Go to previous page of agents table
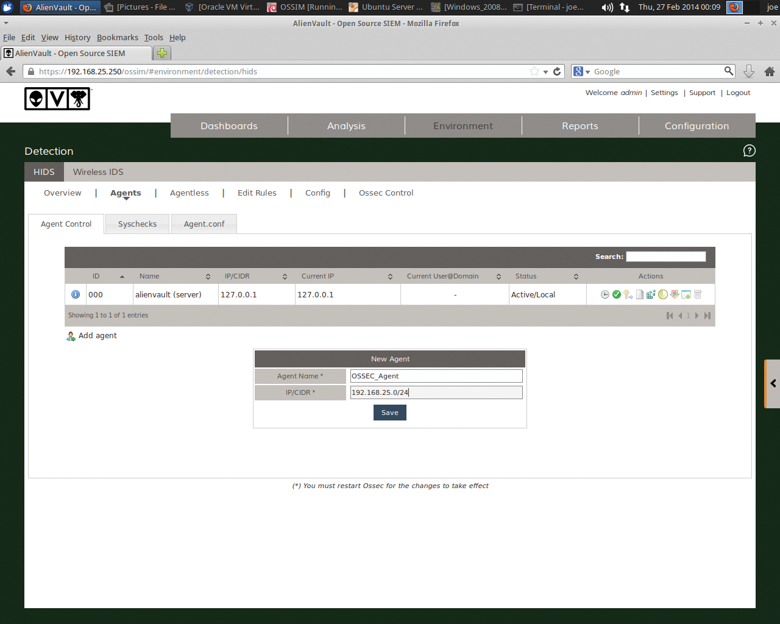 click(x=680, y=316)
